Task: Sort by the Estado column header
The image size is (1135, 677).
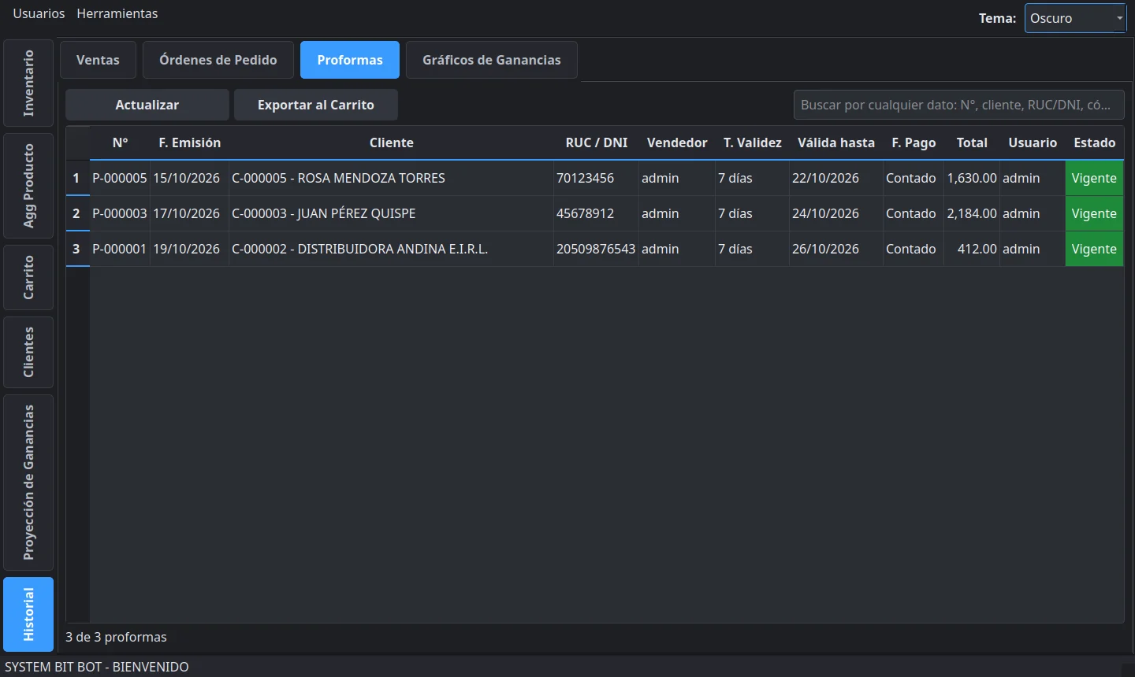Action: pyautogui.click(x=1095, y=142)
